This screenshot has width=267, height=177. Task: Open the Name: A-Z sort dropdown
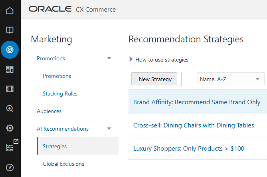pyautogui.click(x=231, y=79)
